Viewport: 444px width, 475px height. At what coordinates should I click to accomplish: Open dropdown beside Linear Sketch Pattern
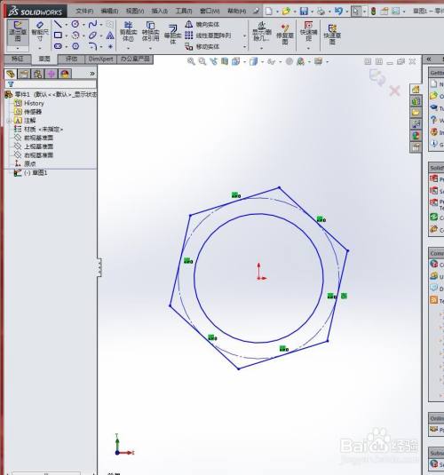pyautogui.click(x=244, y=36)
